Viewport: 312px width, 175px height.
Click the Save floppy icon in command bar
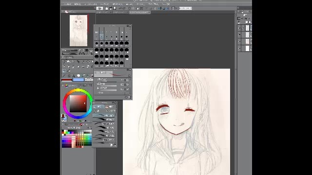click(x=115, y=8)
